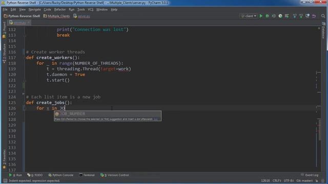
Task: Open Git master branch popup
Action: click(304, 180)
